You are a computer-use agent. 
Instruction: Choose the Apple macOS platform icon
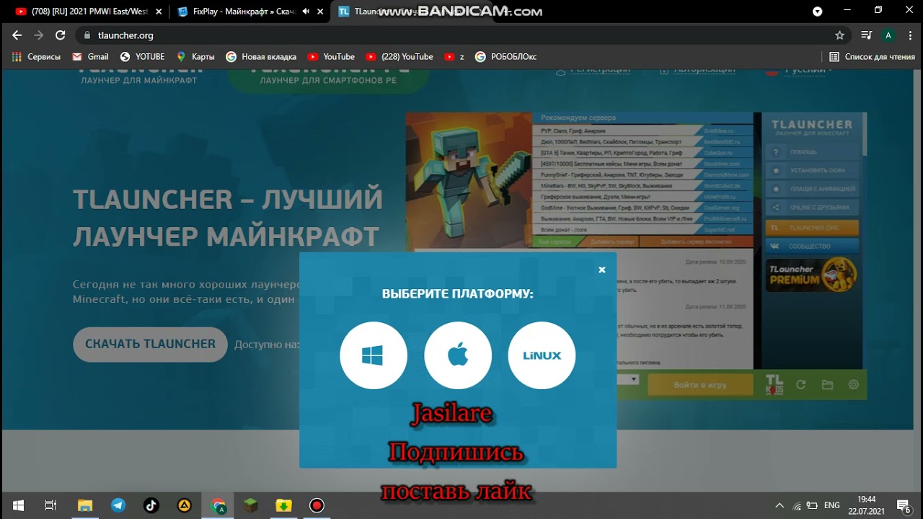point(458,355)
